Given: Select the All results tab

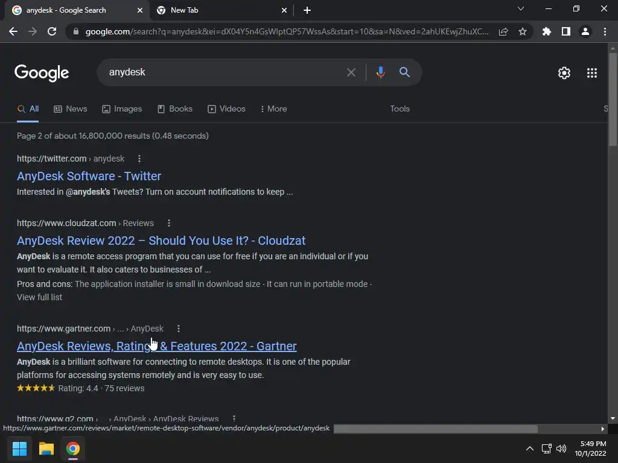Looking at the screenshot, I should 28,109.
